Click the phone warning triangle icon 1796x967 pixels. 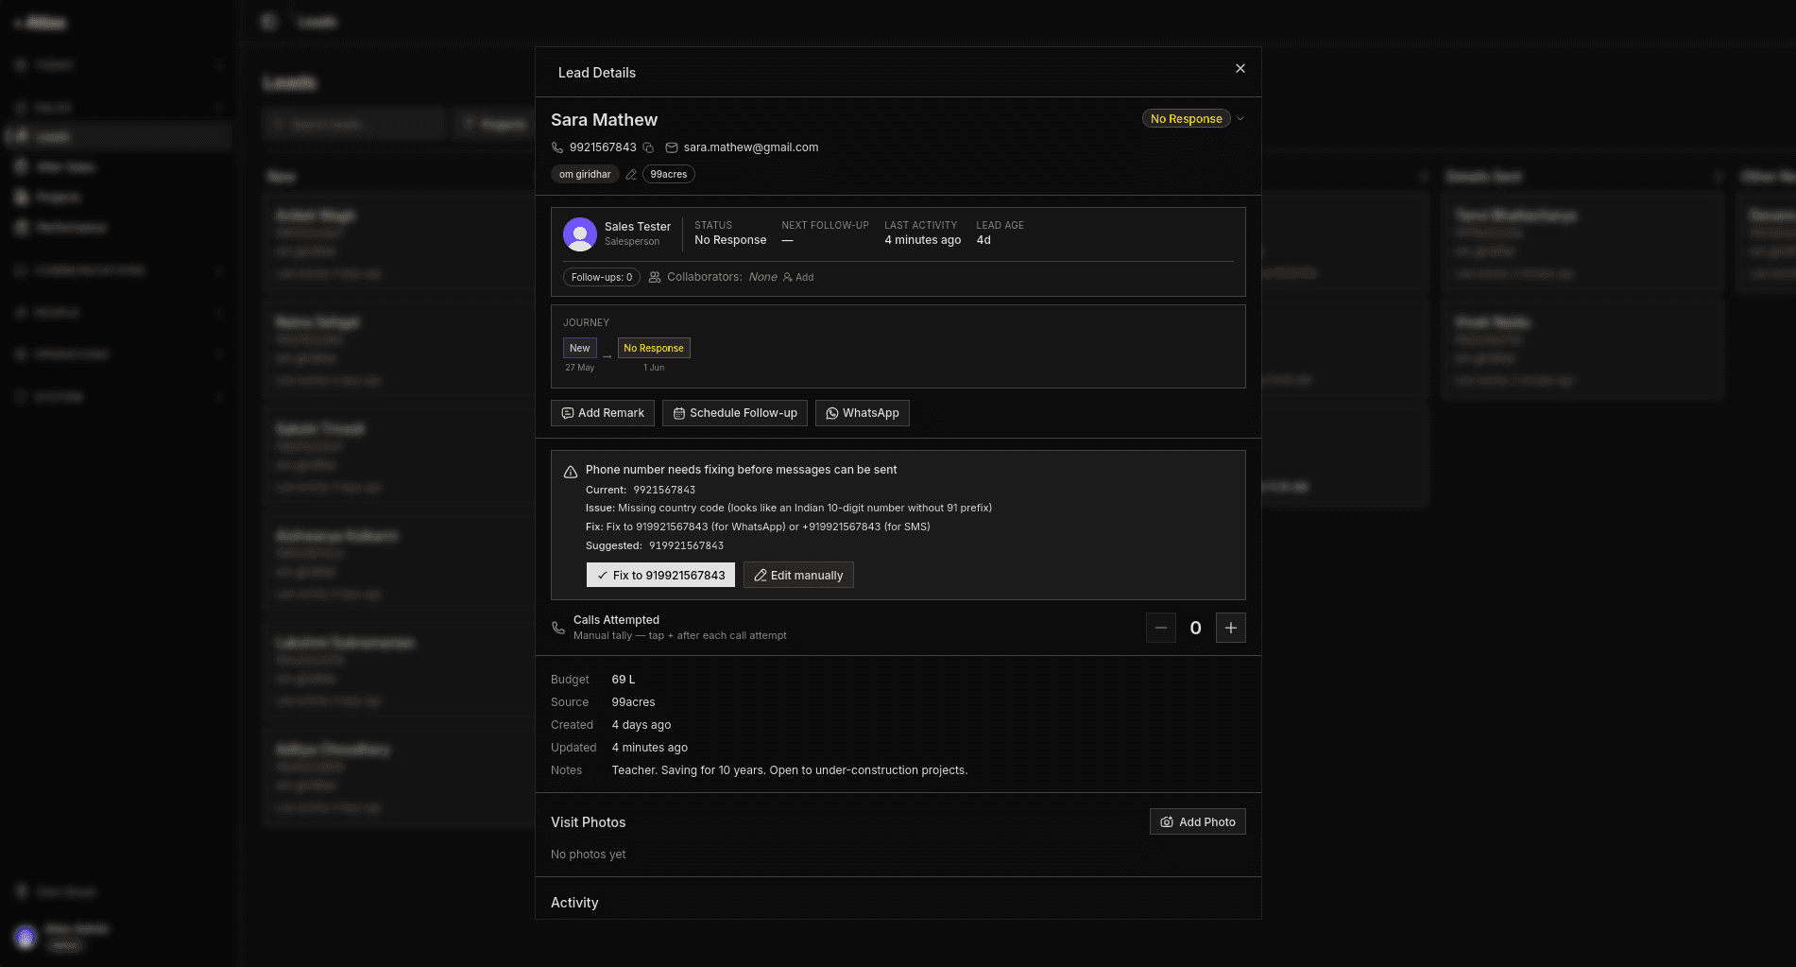tap(571, 472)
